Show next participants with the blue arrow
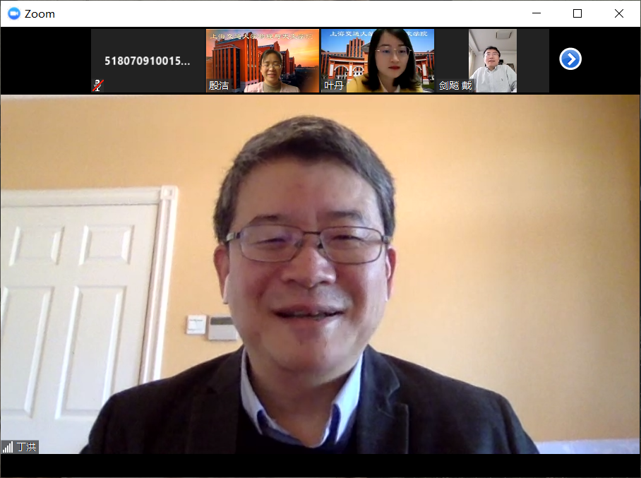Viewport: 641px width, 478px height. click(570, 59)
